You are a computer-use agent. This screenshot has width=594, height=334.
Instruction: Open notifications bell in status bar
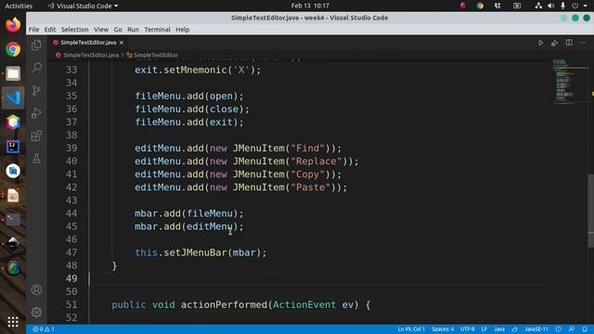pyautogui.click(x=585, y=329)
